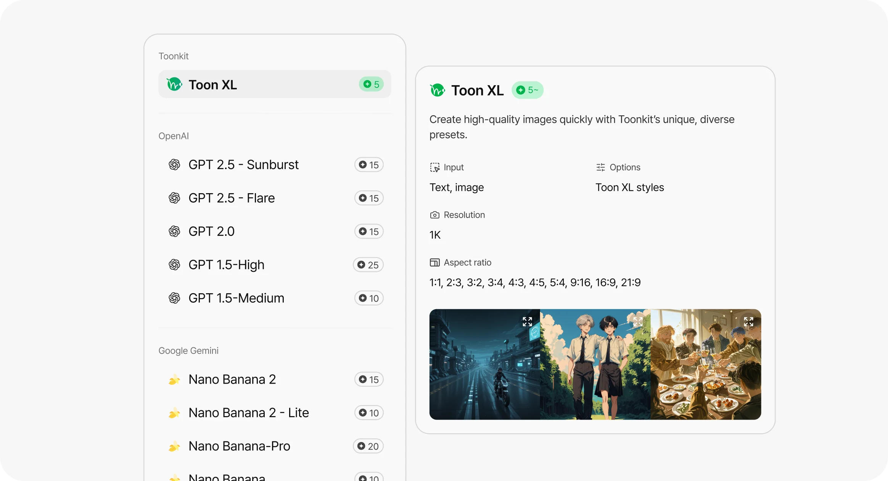Screen dimensions: 888x481
Task: Click the banana icon beside Nano Banana 2 - Lite
Action: click(x=174, y=413)
